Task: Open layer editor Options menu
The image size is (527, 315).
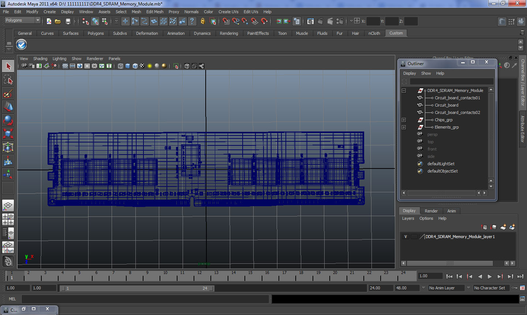Action: pyautogui.click(x=426, y=218)
